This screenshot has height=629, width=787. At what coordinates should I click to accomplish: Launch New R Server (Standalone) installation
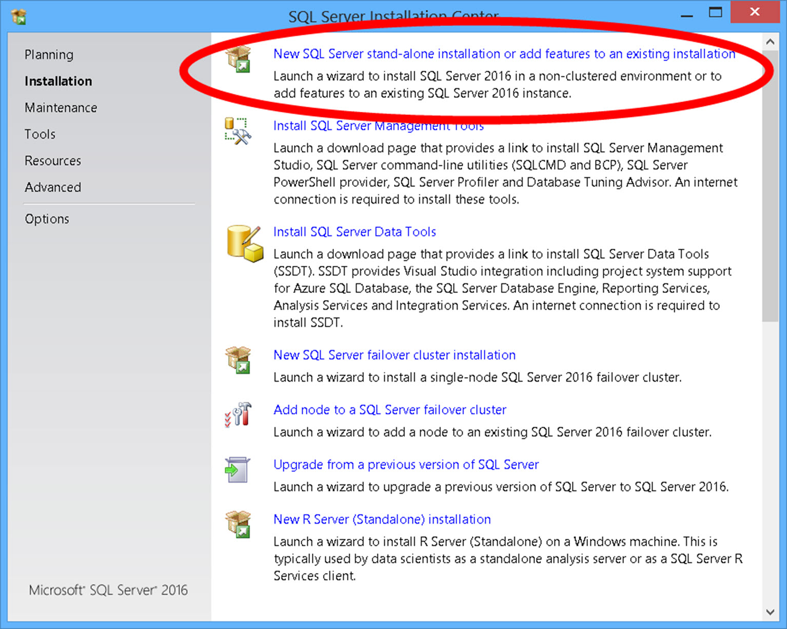point(382,520)
